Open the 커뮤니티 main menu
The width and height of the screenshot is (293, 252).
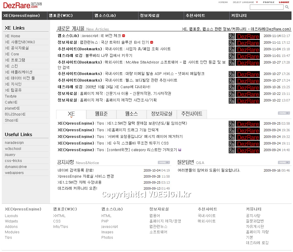[260, 15]
